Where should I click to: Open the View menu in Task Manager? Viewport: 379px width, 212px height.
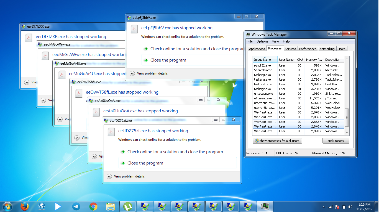tap(275, 41)
